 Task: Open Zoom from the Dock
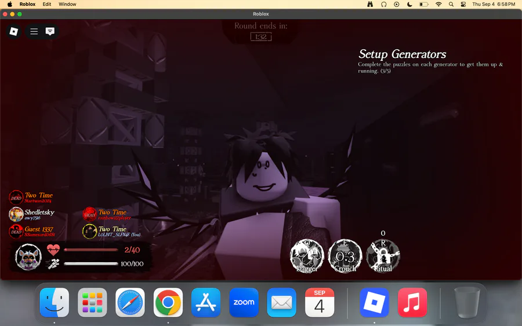coord(244,302)
